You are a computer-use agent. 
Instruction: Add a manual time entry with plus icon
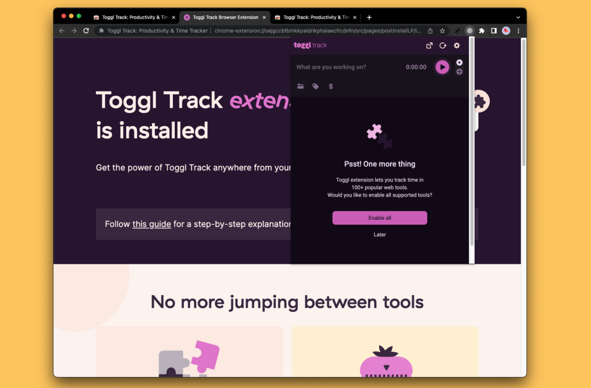pos(459,71)
